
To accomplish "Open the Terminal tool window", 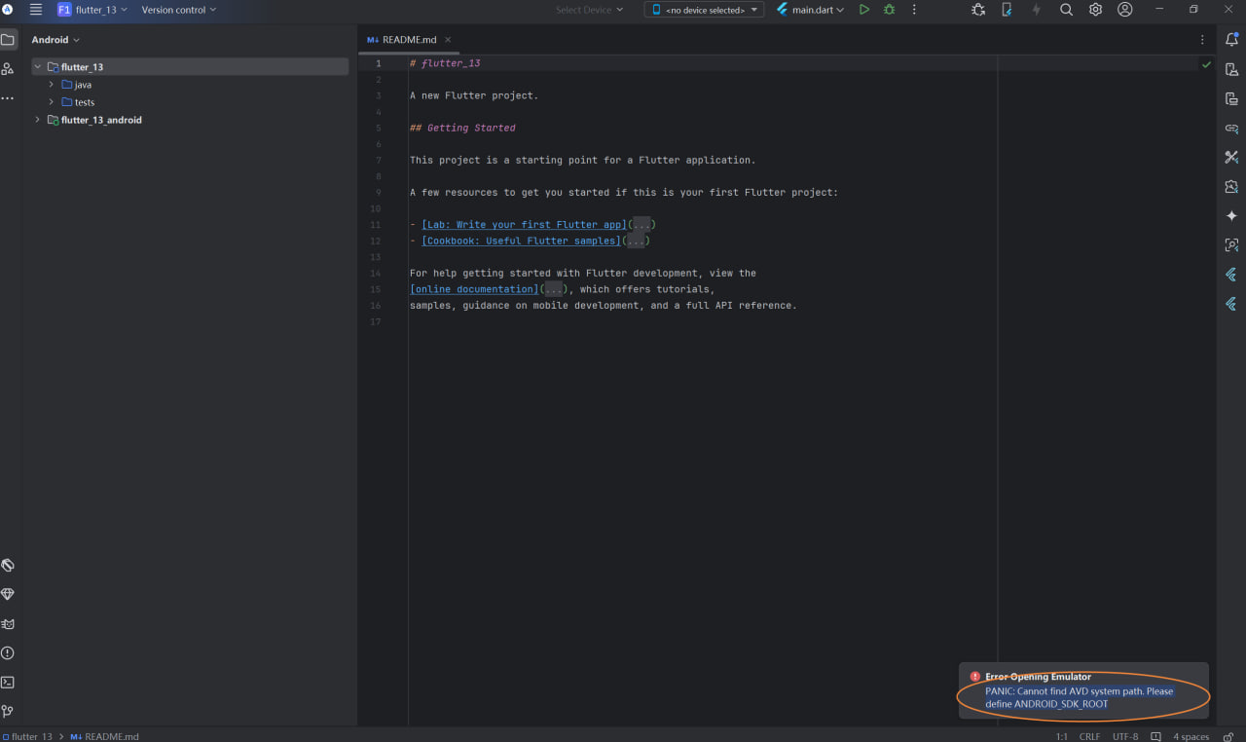I will coord(8,683).
